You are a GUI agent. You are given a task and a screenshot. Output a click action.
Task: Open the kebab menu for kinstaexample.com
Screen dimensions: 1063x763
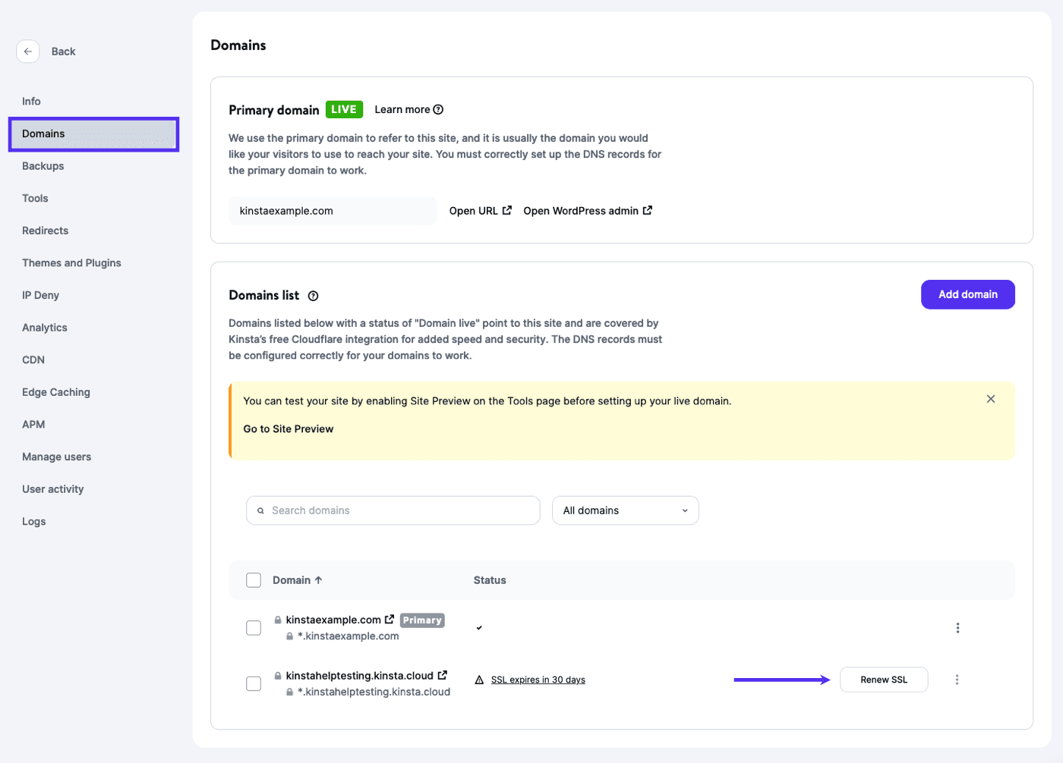(957, 627)
